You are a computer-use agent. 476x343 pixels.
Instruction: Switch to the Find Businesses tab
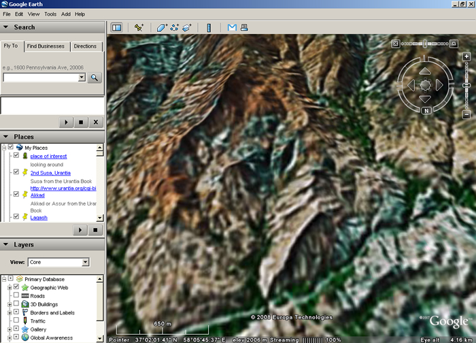click(x=46, y=46)
